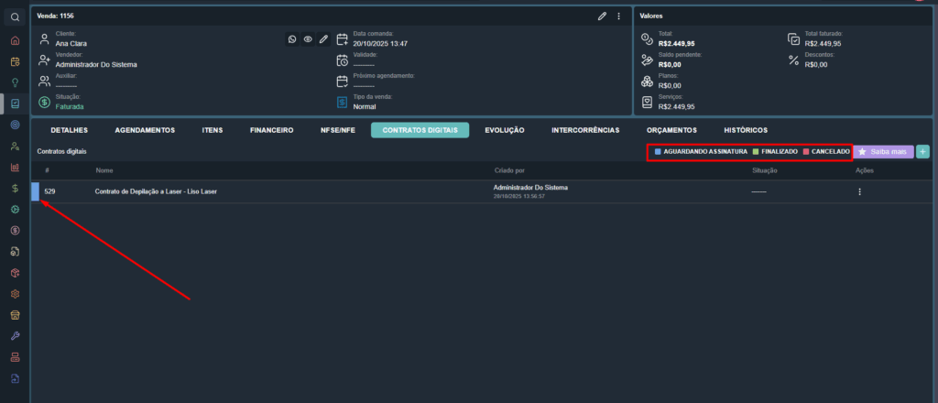Open WhatsApp chat with client Ana Clara
938x403 pixels.
(x=292, y=39)
